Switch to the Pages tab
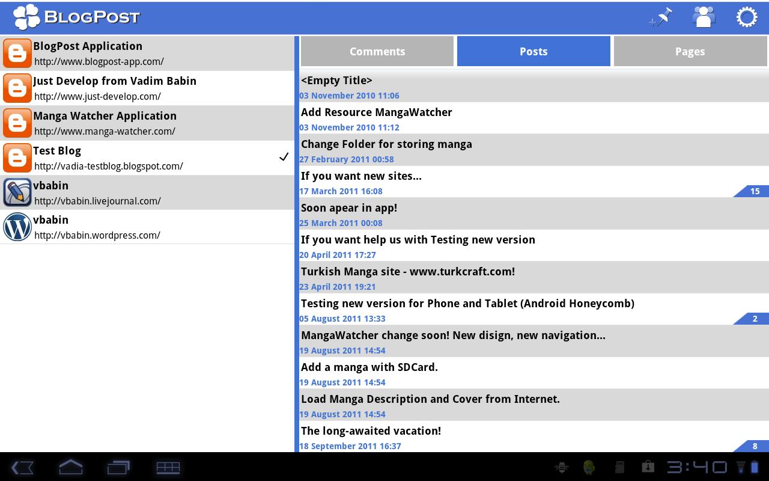769x481 pixels. [x=690, y=51]
